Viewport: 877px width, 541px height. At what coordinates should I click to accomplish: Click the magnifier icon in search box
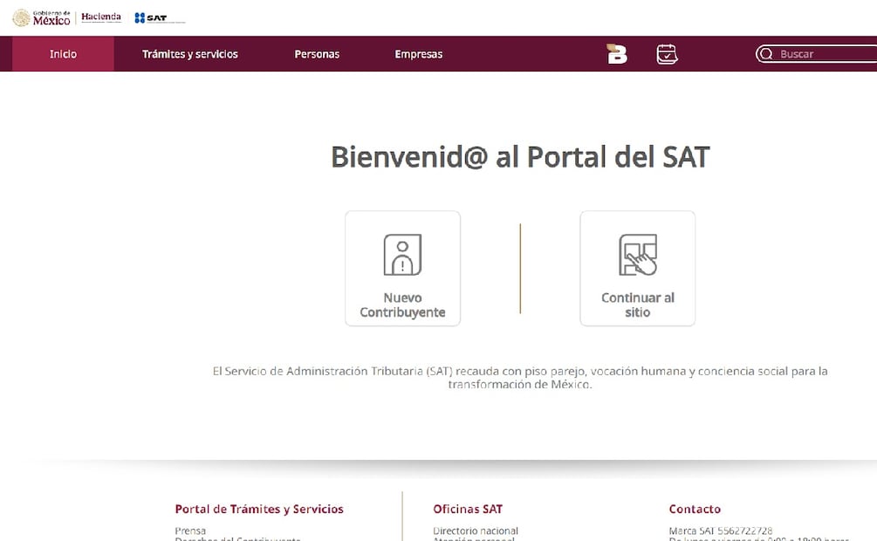(766, 54)
